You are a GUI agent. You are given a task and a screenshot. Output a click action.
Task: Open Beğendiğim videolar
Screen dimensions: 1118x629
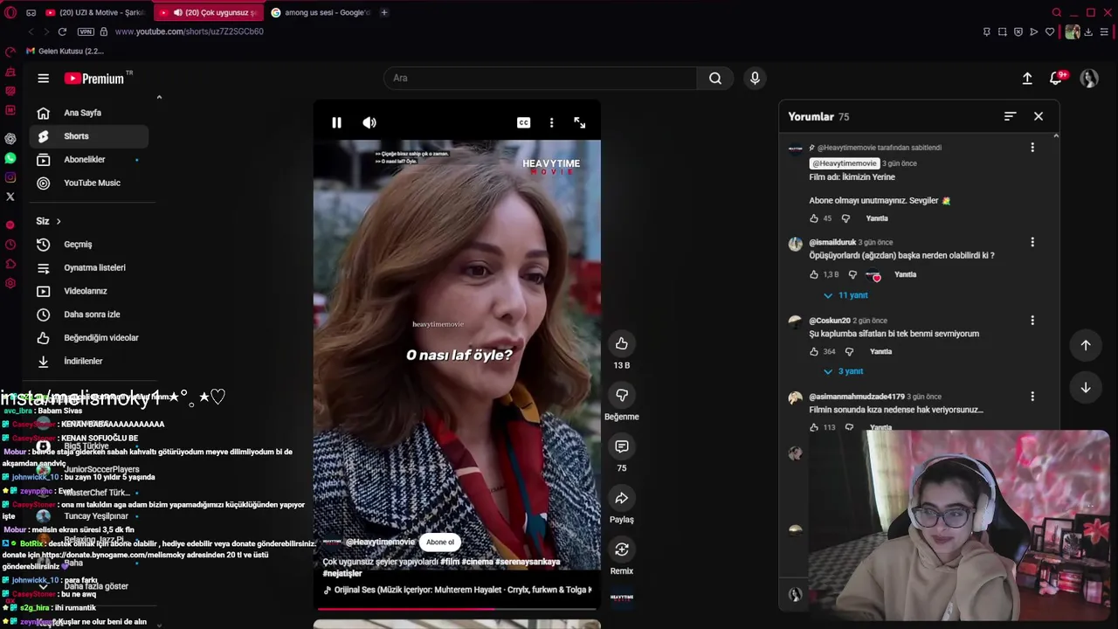coord(89,337)
